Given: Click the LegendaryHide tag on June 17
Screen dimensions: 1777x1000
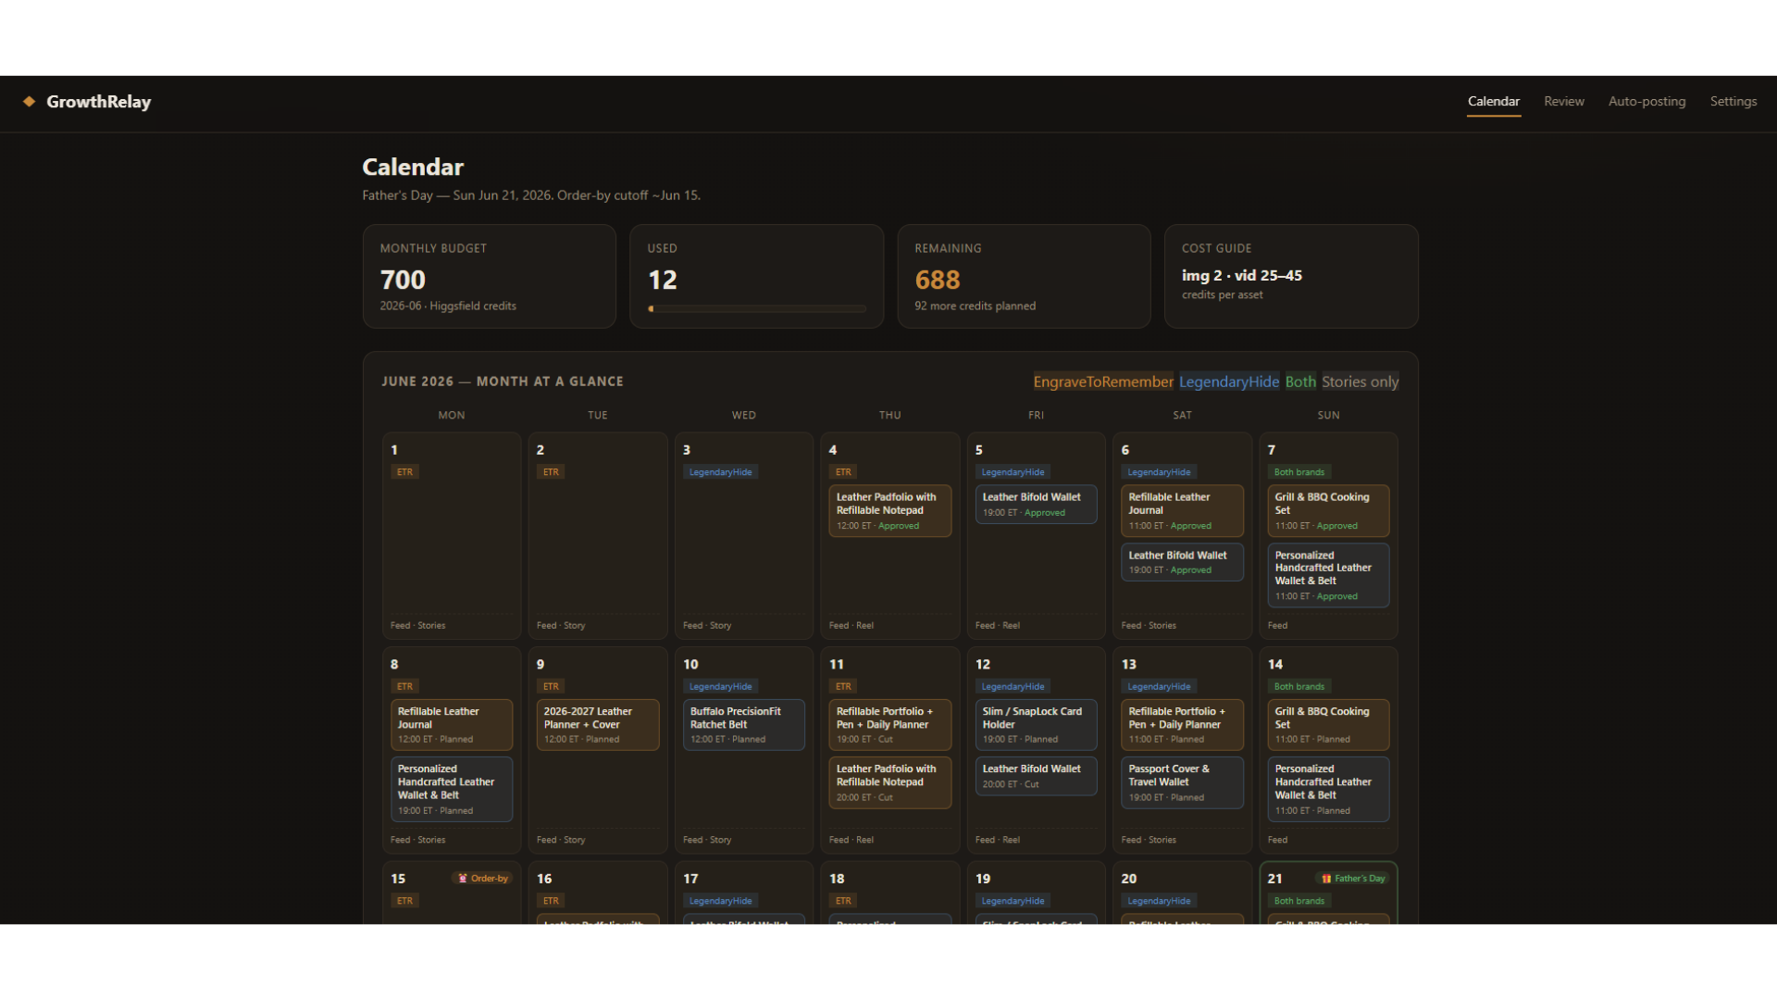Looking at the screenshot, I should 721,901.
